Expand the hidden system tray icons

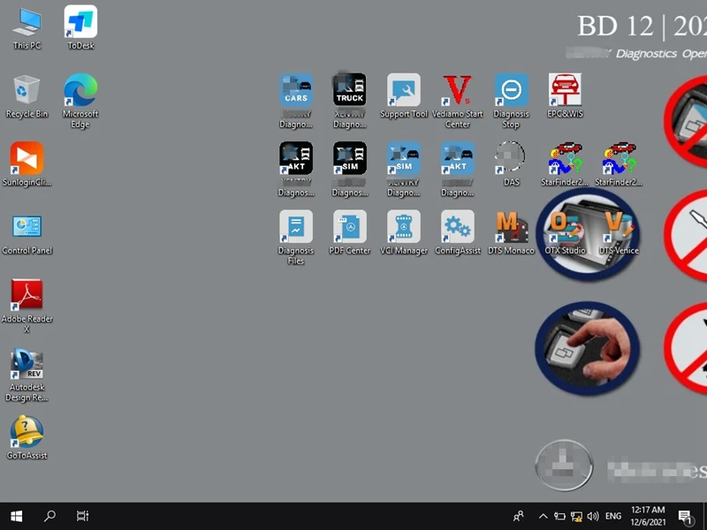[x=540, y=516]
